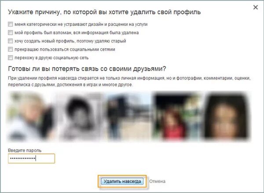264x193 pixels.
Task: Click the 'Удалить навсегда' button
Action: pos(122,181)
